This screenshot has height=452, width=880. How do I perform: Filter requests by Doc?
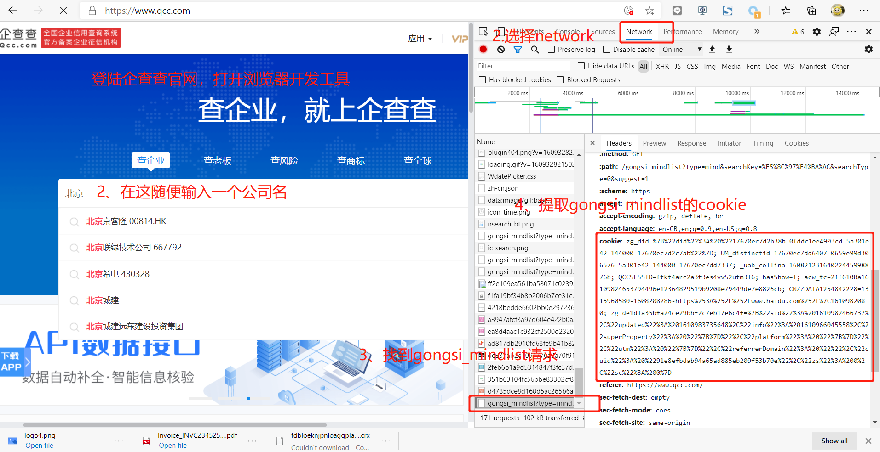click(x=771, y=67)
